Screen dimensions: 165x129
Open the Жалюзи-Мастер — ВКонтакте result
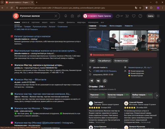[x=30, y=80]
